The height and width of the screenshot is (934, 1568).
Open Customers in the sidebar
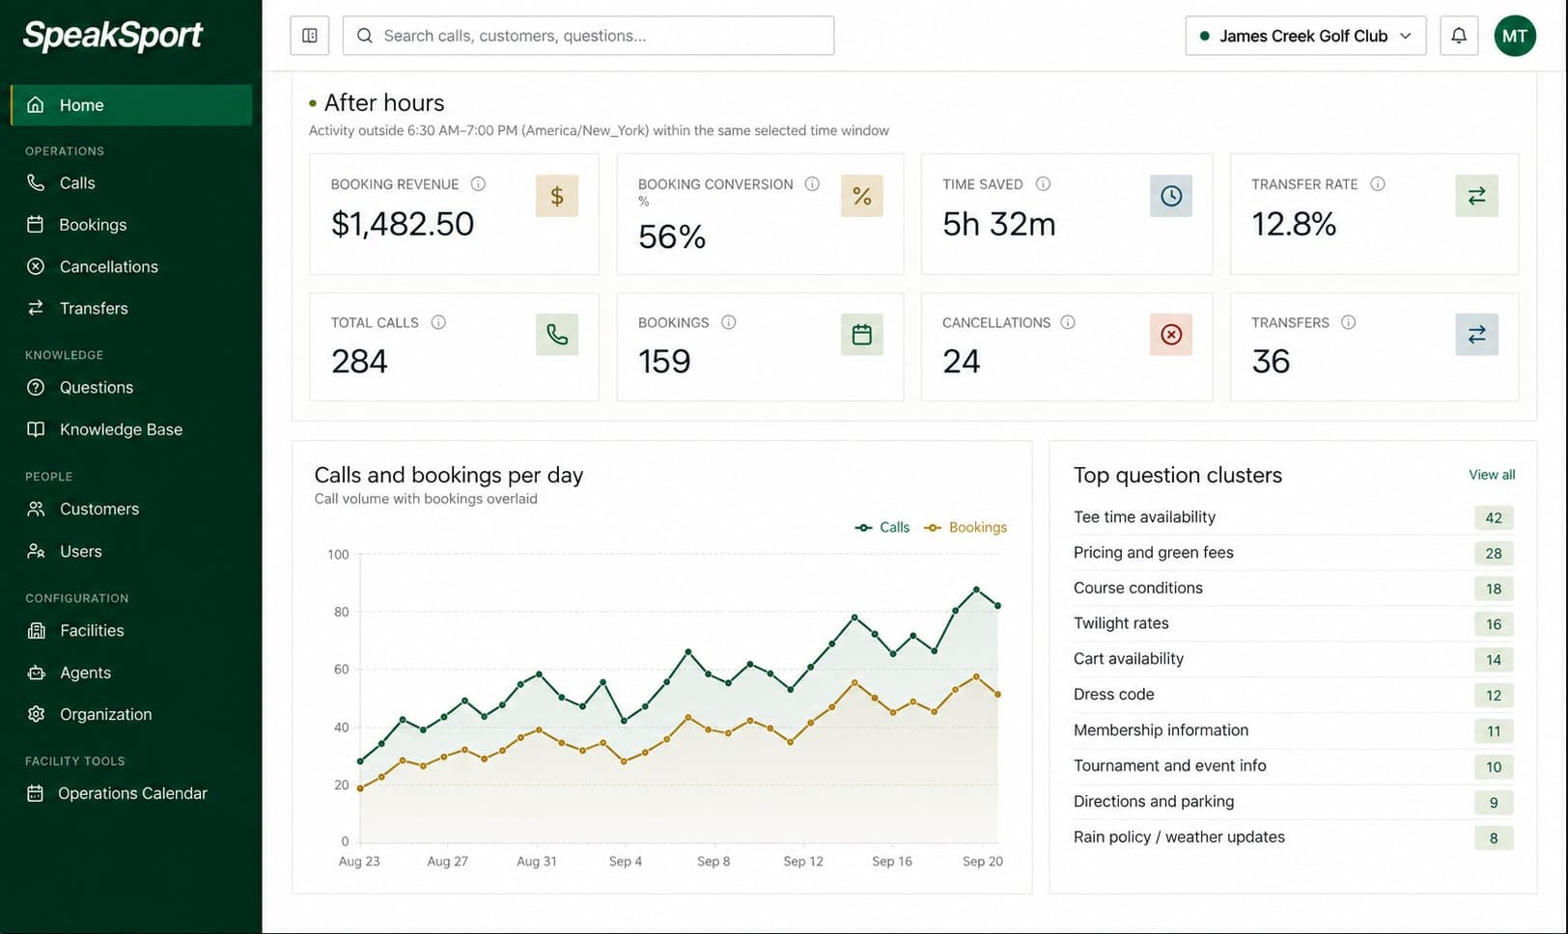pyautogui.click(x=131, y=508)
